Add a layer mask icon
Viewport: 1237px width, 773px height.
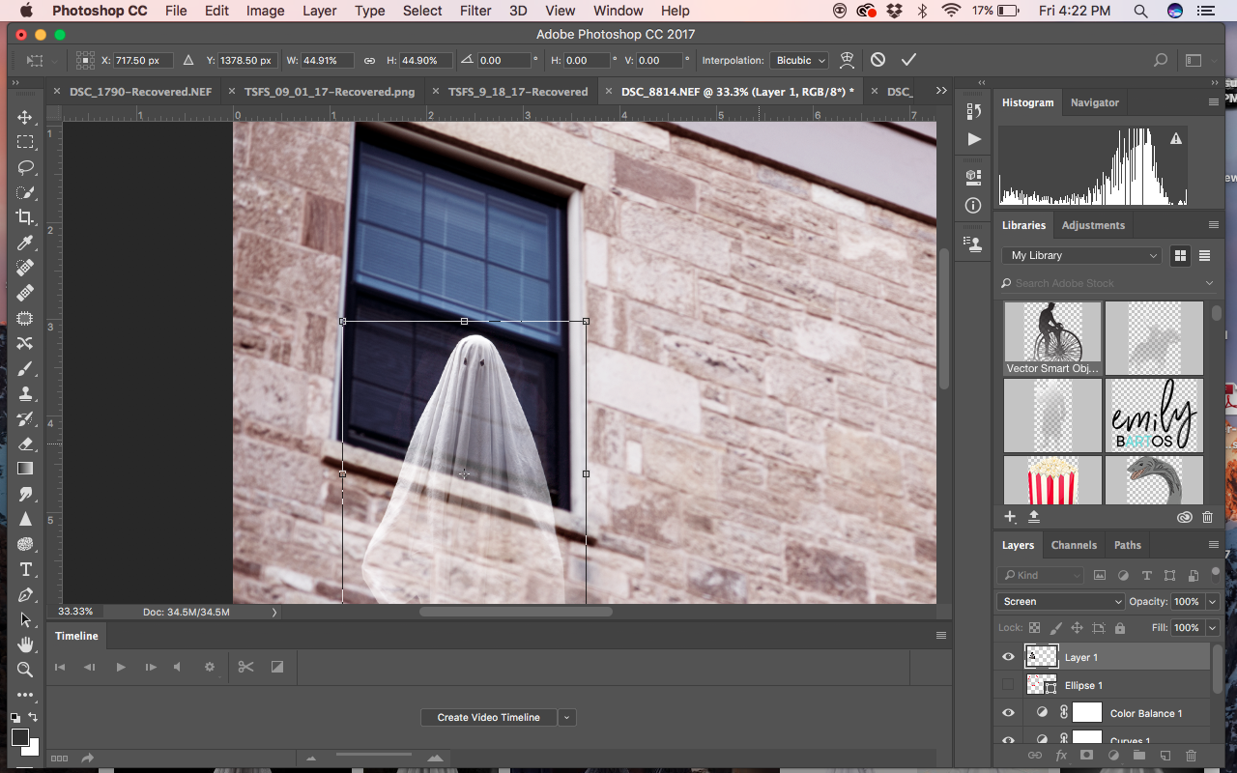[1086, 755]
